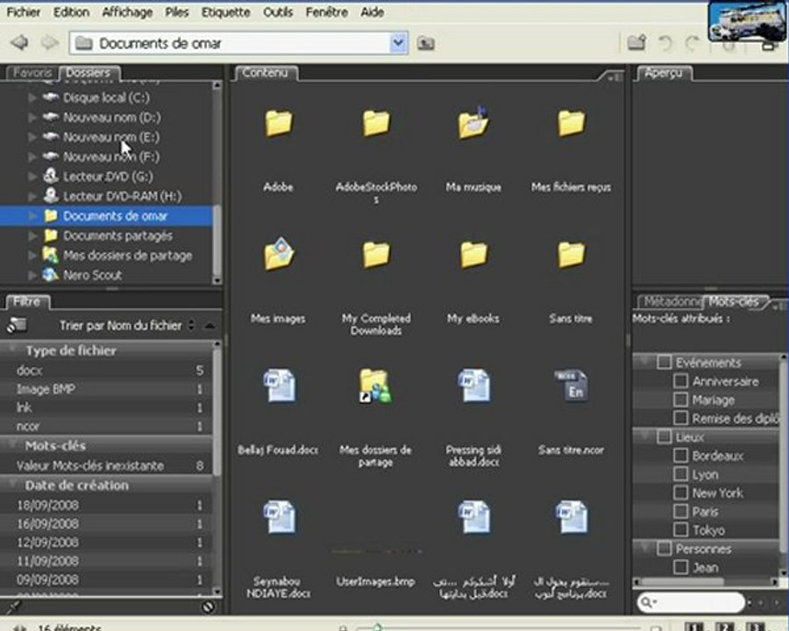Expand Documents partagés tree node

click(32, 236)
